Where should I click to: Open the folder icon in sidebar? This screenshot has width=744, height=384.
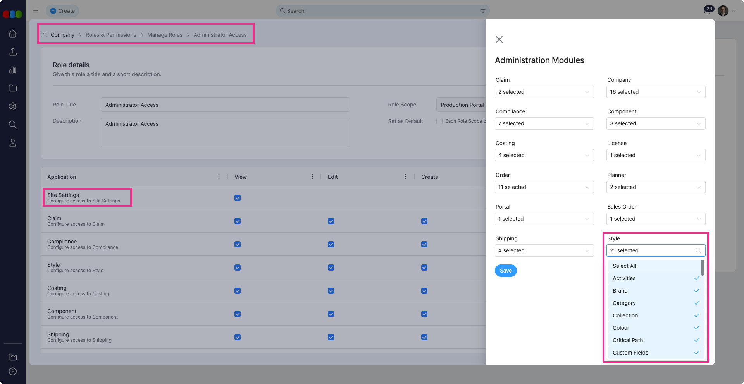pyautogui.click(x=13, y=88)
